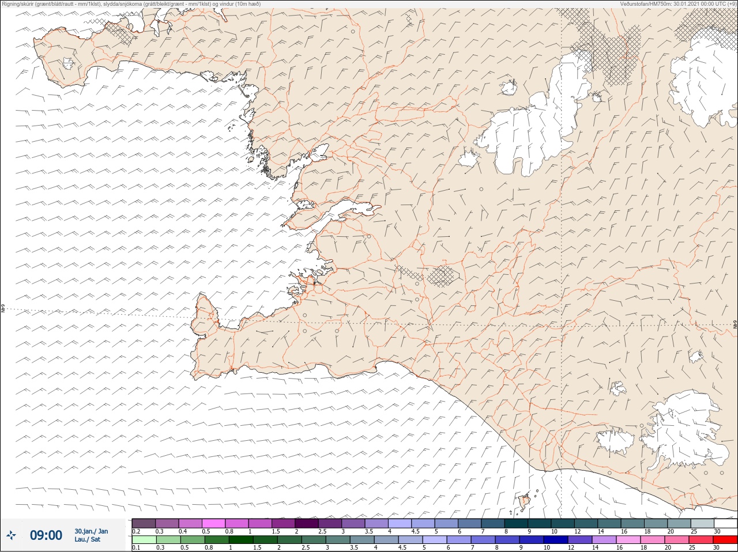The width and height of the screenshot is (738, 552).
Task: Click the Veðurstofan compass-star logo icon
Action: (x=11, y=535)
